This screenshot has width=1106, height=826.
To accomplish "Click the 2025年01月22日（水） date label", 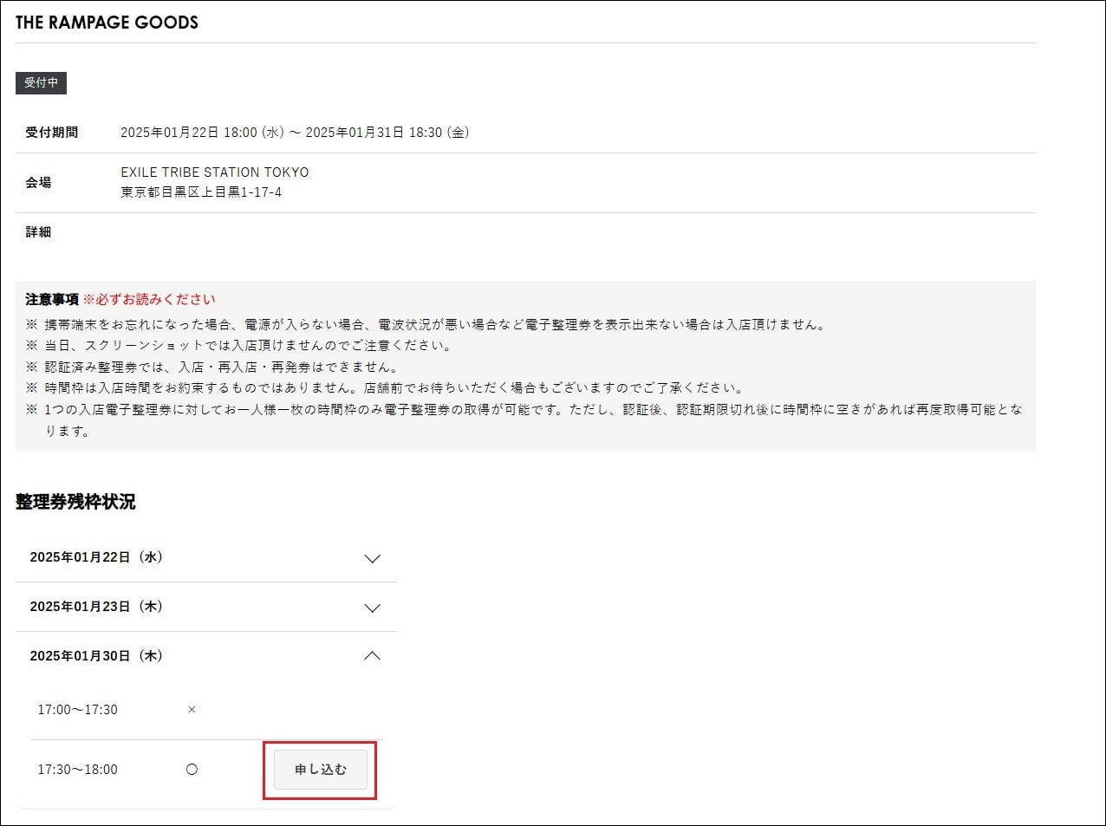I will pyautogui.click(x=96, y=557).
